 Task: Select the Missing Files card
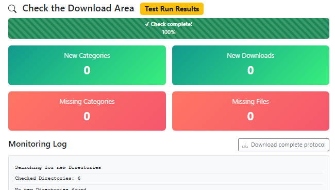[x=250, y=111]
